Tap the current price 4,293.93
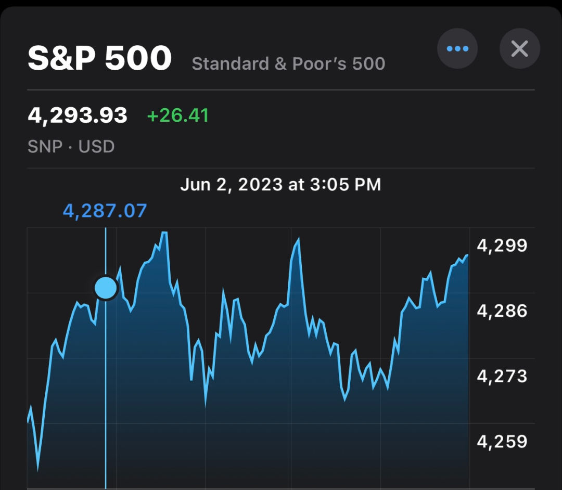Image resolution: width=562 pixels, height=490 pixels. point(78,115)
